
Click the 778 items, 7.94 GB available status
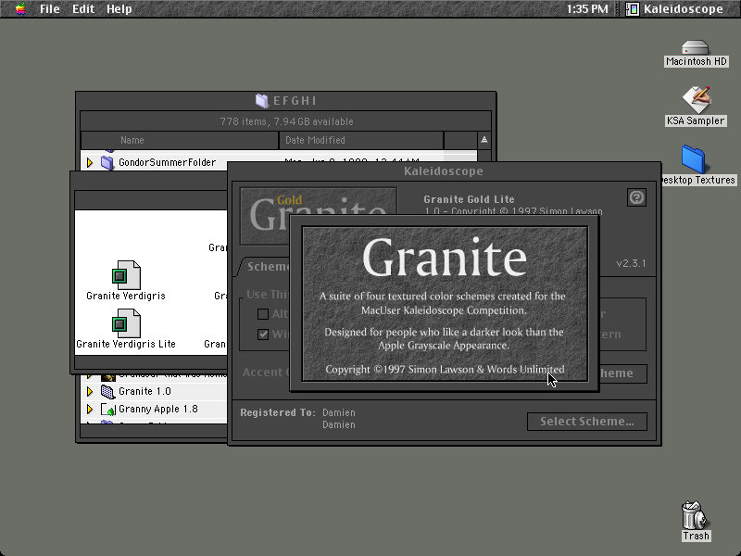click(286, 121)
